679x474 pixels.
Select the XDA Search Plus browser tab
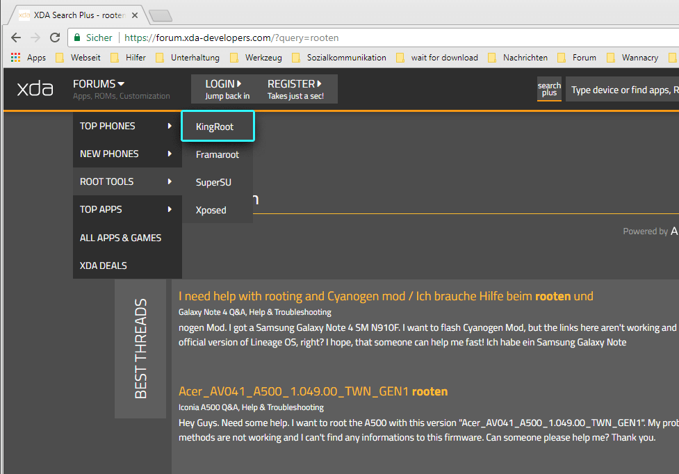[78, 15]
